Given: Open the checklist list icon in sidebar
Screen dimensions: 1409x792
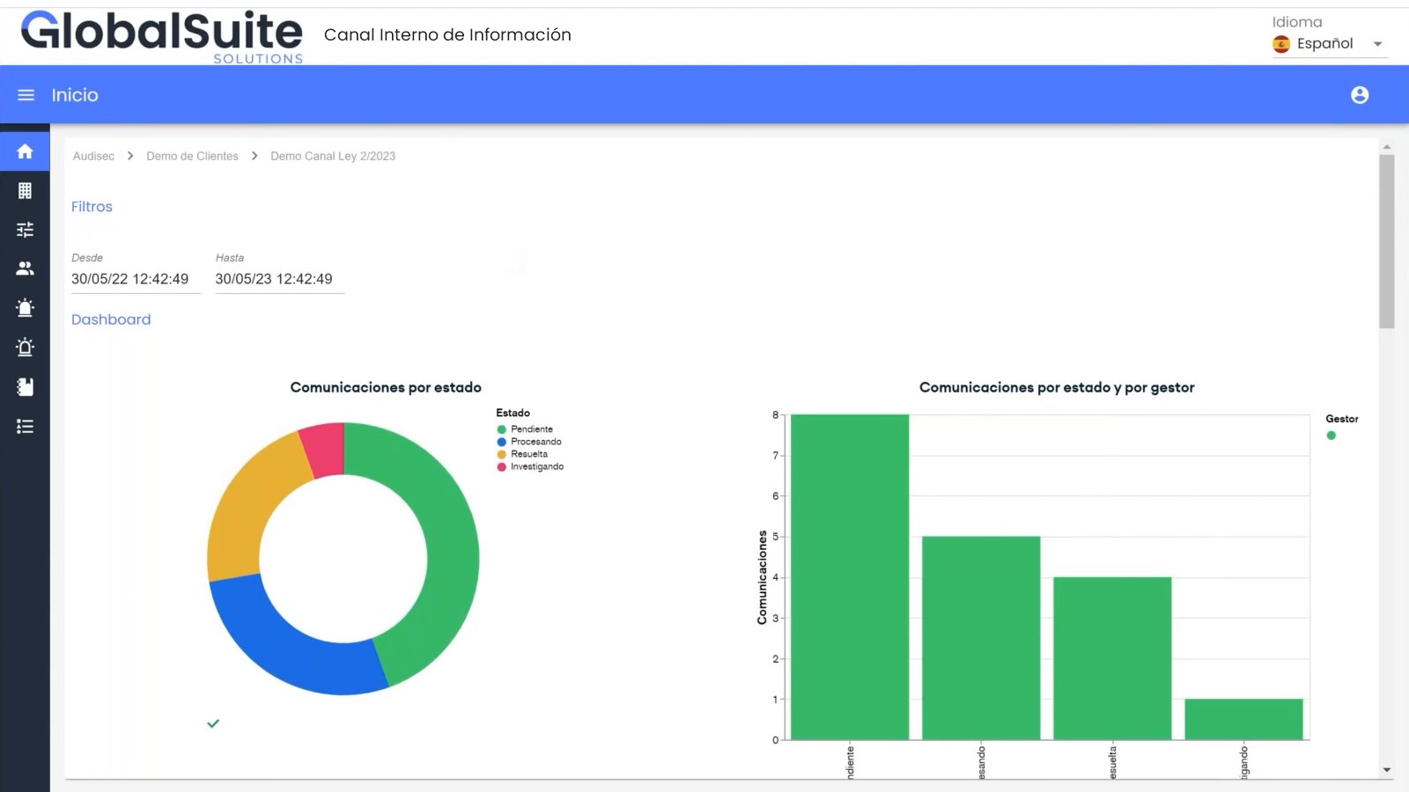Looking at the screenshot, I should [x=25, y=426].
